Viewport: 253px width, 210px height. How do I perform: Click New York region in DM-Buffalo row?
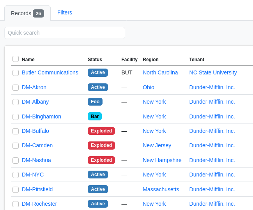pos(154,131)
